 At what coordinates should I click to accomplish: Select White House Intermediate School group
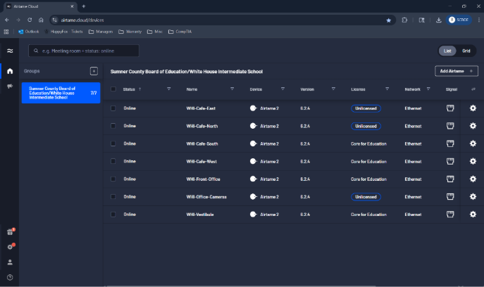[x=61, y=93]
